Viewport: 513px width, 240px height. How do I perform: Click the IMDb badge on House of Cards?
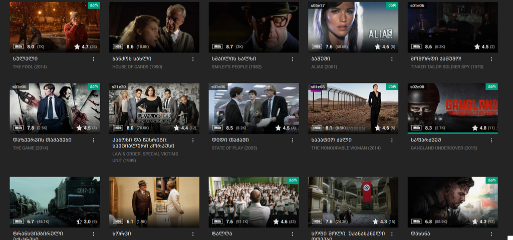point(118,46)
